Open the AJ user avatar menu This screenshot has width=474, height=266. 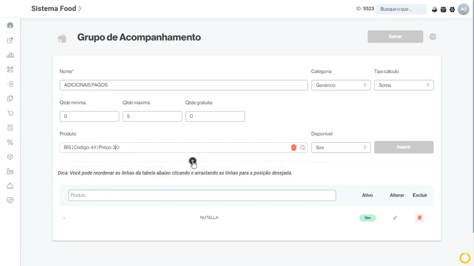pos(464,9)
